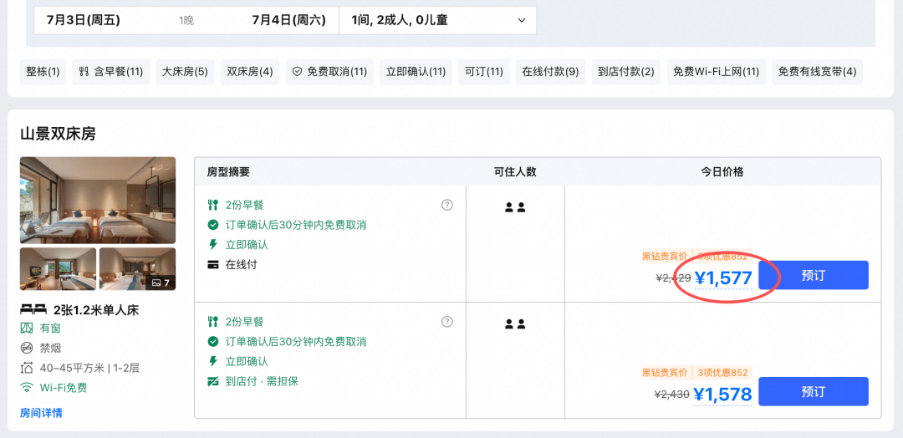
Task: Click the ¥1,578 price
Action: pyautogui.click(x=722, y=395)
